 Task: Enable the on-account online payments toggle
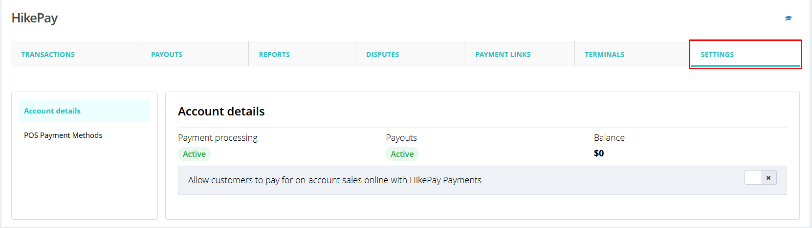point(760,178)
